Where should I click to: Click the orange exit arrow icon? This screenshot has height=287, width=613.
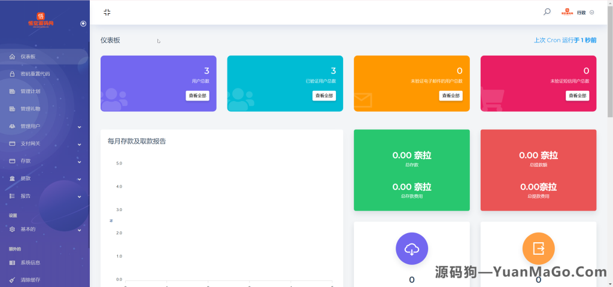pyautogui.click(x=538, y=249)
